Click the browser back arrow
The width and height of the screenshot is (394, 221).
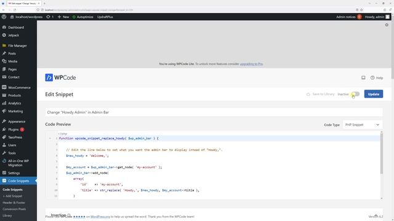(3, 10)
